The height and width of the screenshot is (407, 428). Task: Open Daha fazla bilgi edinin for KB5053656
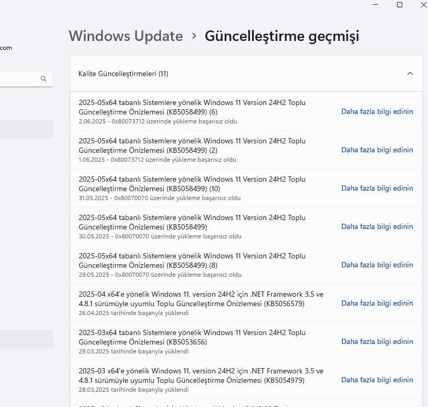377,341
